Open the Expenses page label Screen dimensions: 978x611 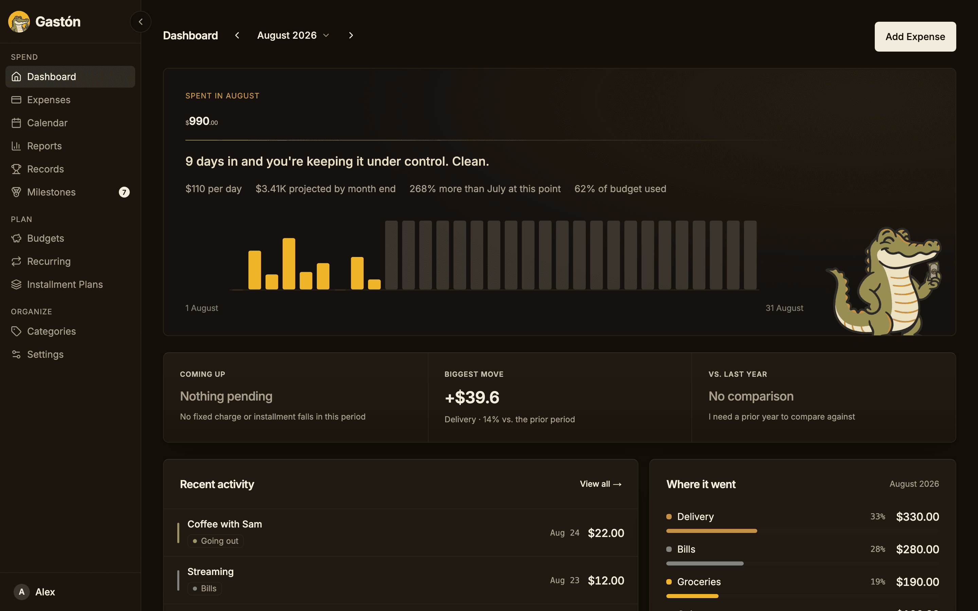click(x=49, y=100)
